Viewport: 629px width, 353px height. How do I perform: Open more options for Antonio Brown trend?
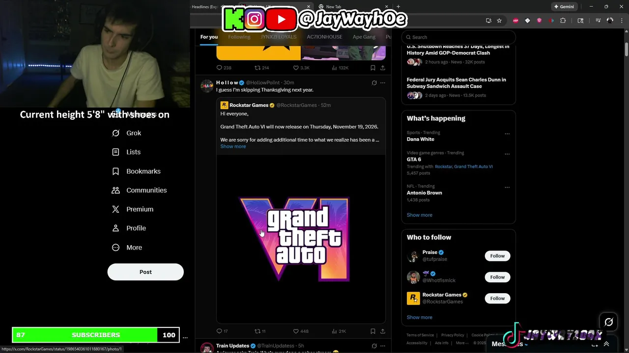point(507,187)
